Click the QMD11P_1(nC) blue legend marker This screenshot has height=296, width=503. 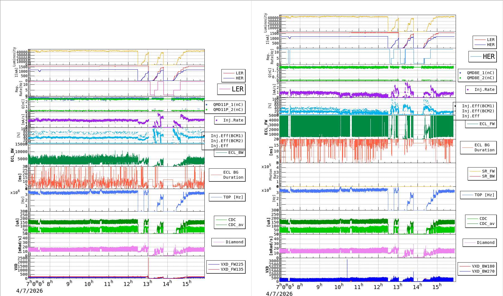coord(207,105)
